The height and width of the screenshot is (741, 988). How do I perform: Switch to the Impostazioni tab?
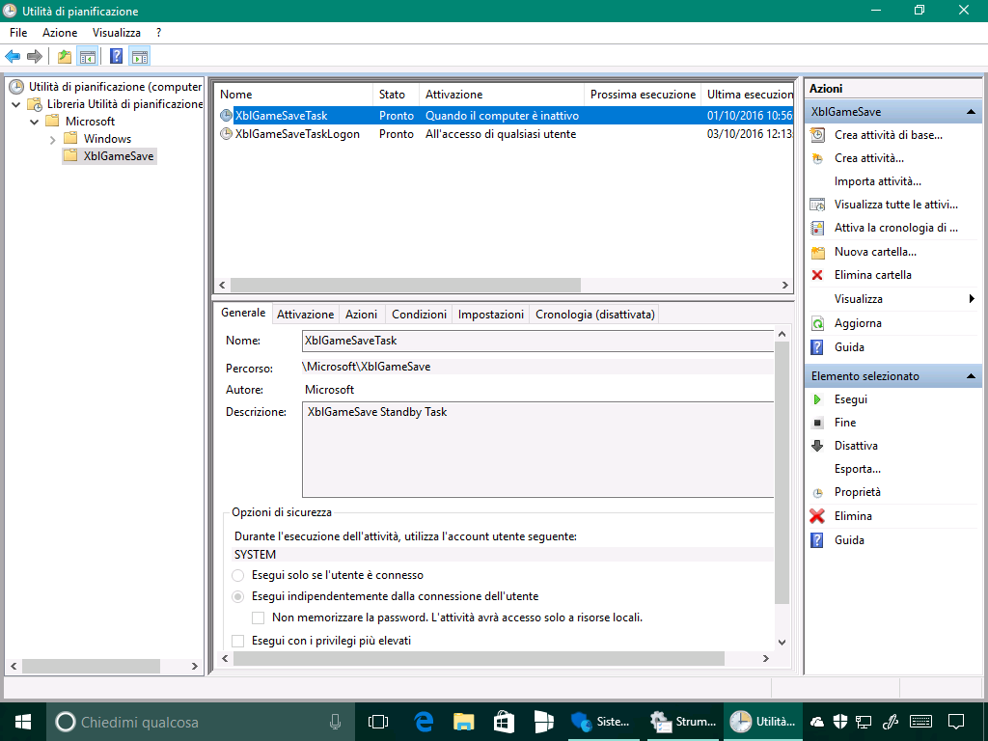[x=491, y=315]
